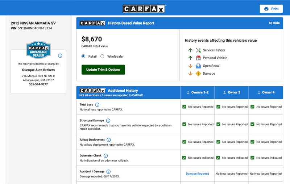Click 'No airbag deployment reported to CARFAX.' text

[107, 145]
